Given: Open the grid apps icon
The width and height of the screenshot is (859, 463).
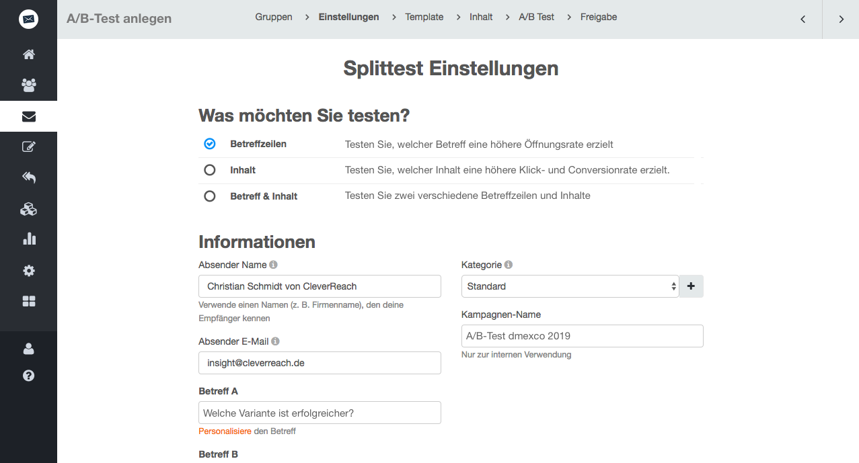Looking at the screenshot, I should click(28, 301).
